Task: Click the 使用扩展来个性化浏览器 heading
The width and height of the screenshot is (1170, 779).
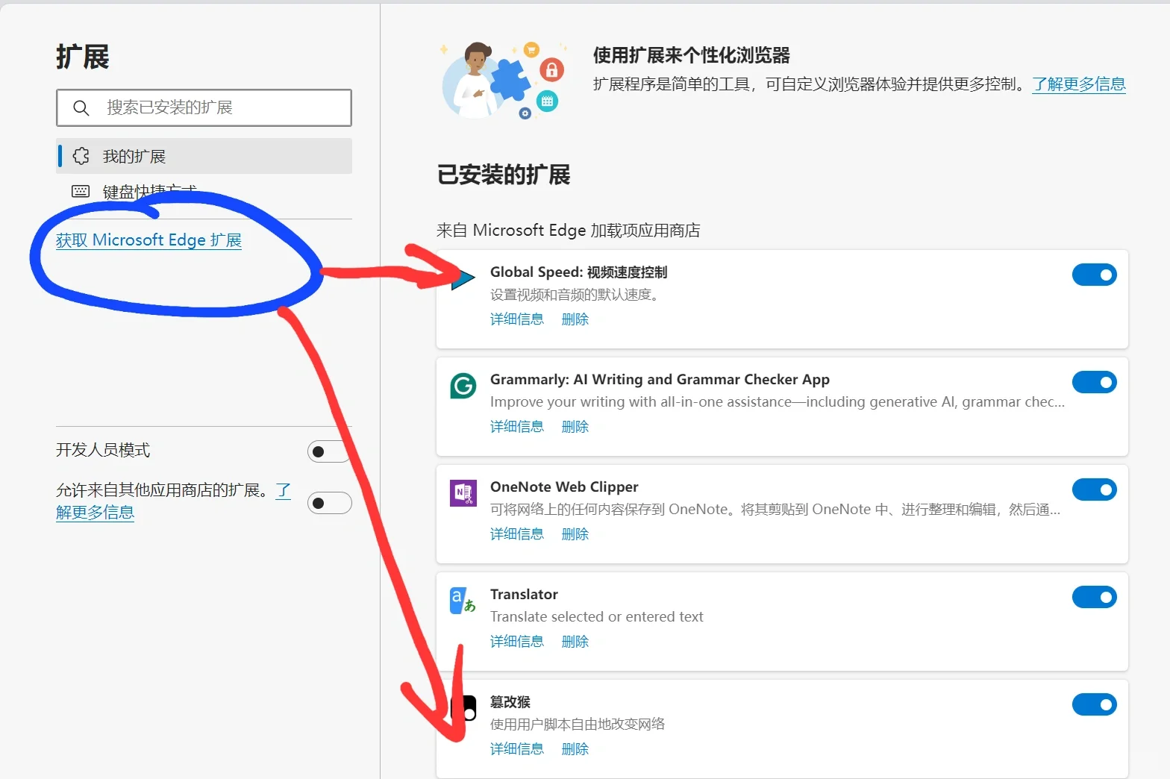Action: click(x=692, y=55)
